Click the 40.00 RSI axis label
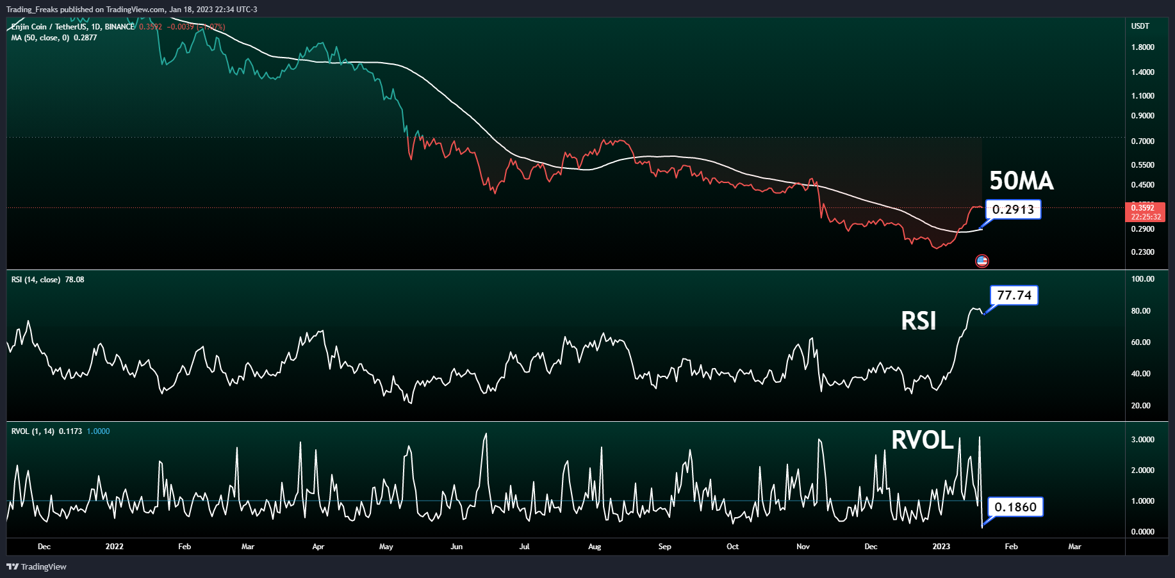Viewport: 1175px width, 578px height. pos(1141,374)
